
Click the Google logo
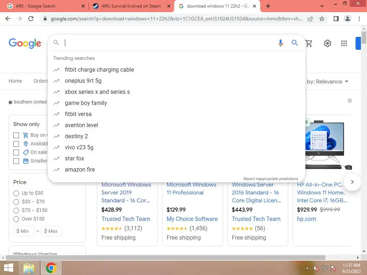pyautogui.click(x=25, y=43)
